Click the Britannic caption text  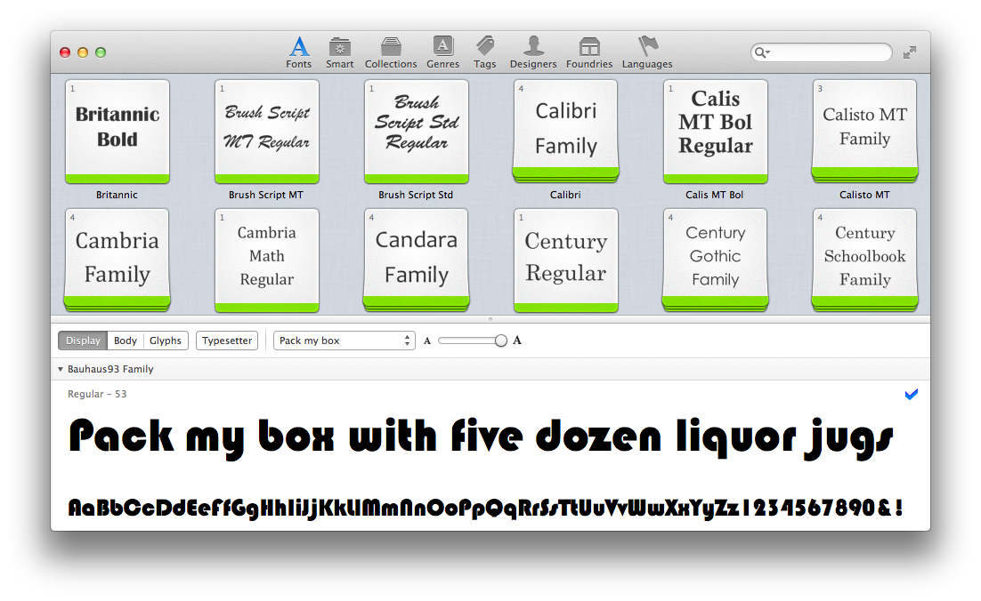(x=117, y=195)
